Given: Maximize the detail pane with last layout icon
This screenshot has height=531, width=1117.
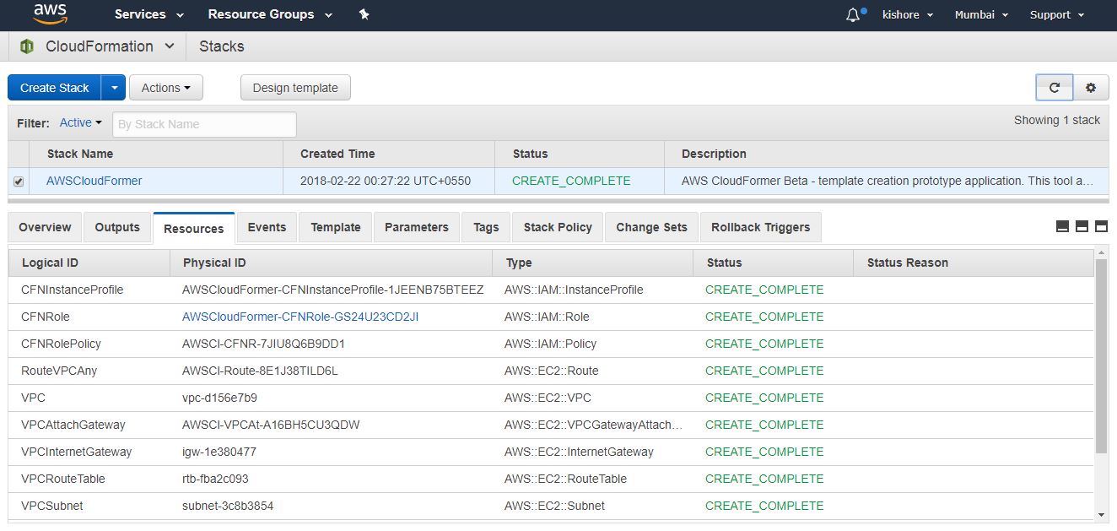Looking at the screenshot, I should tap(1101, 226).
